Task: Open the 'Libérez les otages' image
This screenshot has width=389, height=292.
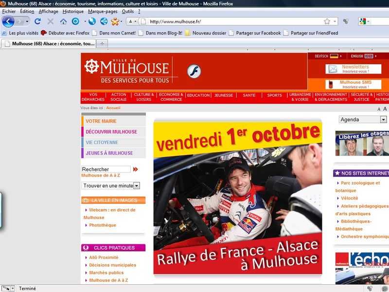Action: (x=362, y=143)
